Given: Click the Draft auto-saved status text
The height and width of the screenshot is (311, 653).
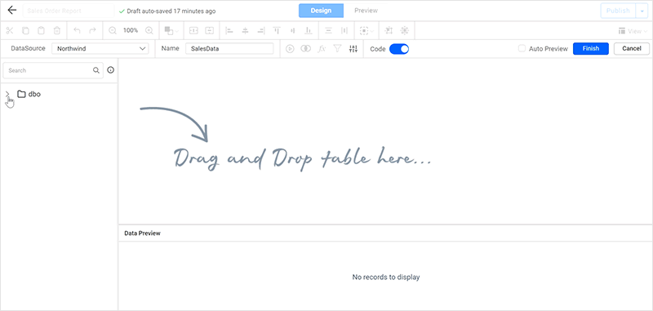Looking at the screenshot, I should tap(171, 11).
